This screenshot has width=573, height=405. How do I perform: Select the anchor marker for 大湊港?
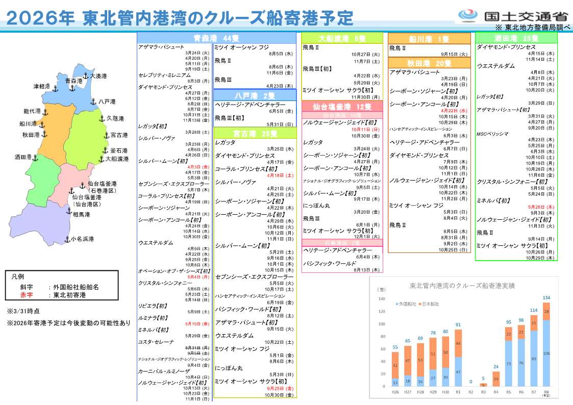[86, 76]
